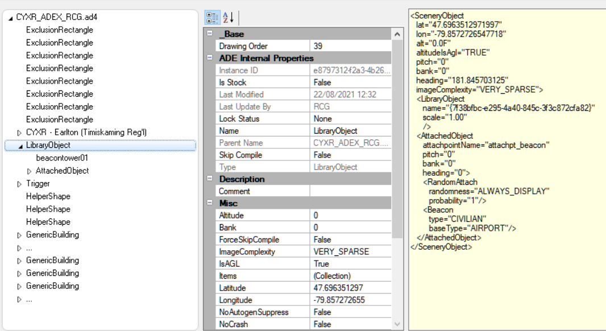Click the ForceSkipCompile value False

[351, 240]
